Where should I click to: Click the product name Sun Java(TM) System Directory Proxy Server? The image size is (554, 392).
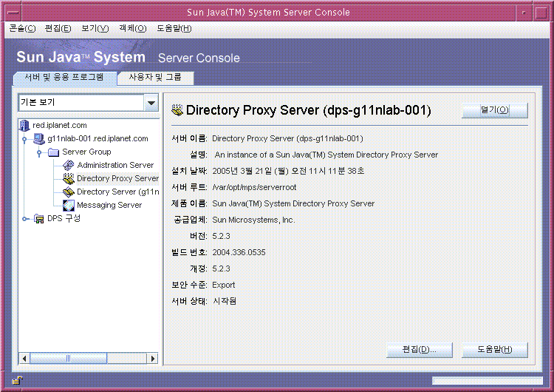pos(293,204)
